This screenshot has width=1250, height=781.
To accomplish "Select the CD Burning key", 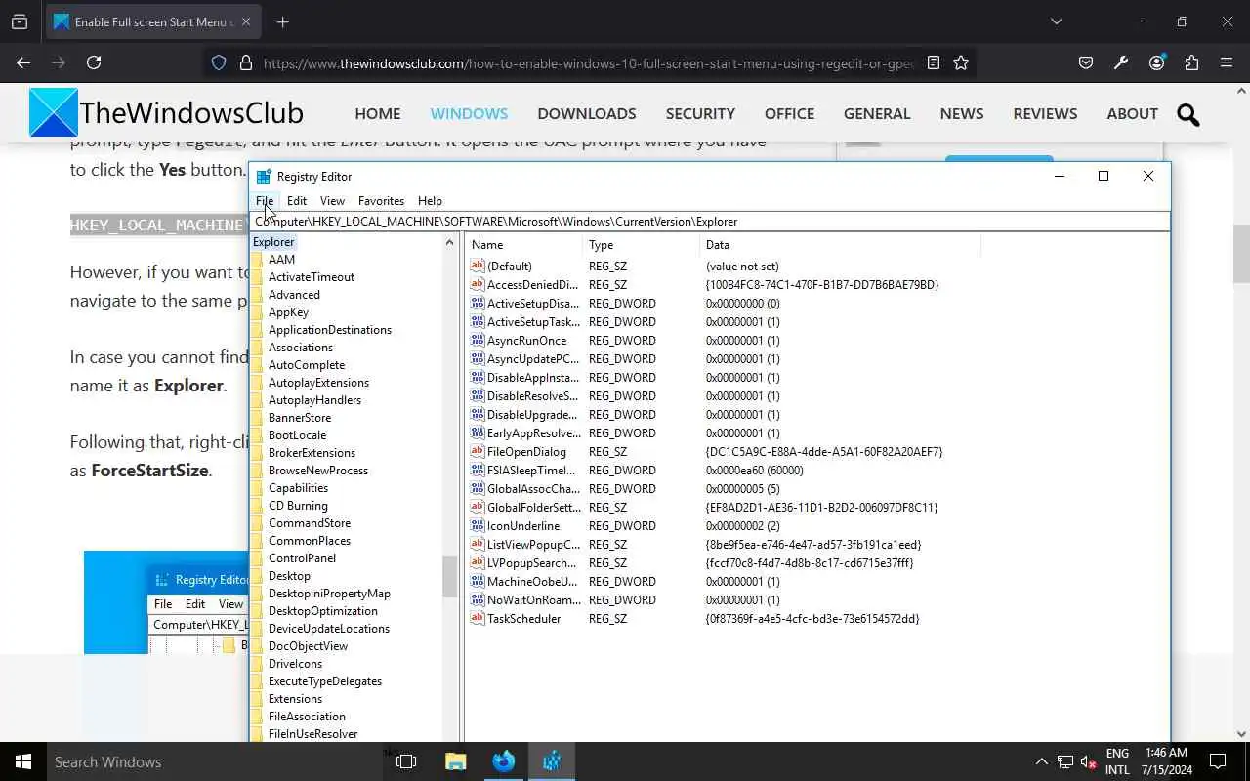I will pos(298,506).
